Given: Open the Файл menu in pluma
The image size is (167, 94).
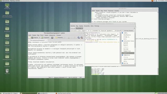Looking at the screenshot, I should (30, 35).
